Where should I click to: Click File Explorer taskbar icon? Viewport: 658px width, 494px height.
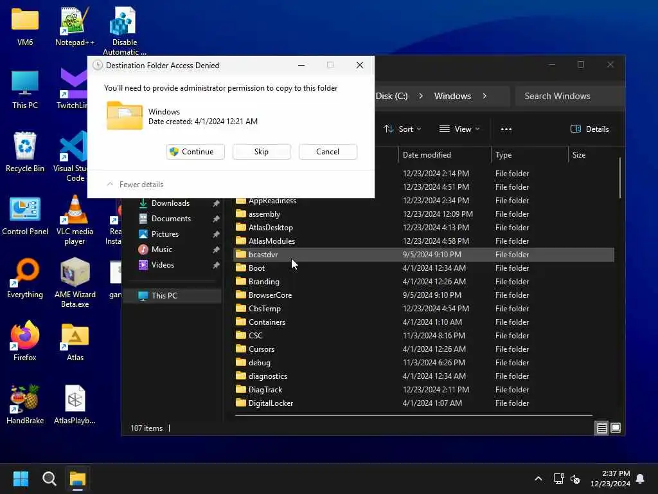[78, 479]
